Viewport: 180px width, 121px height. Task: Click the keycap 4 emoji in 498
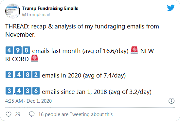(x=9, y=50)
